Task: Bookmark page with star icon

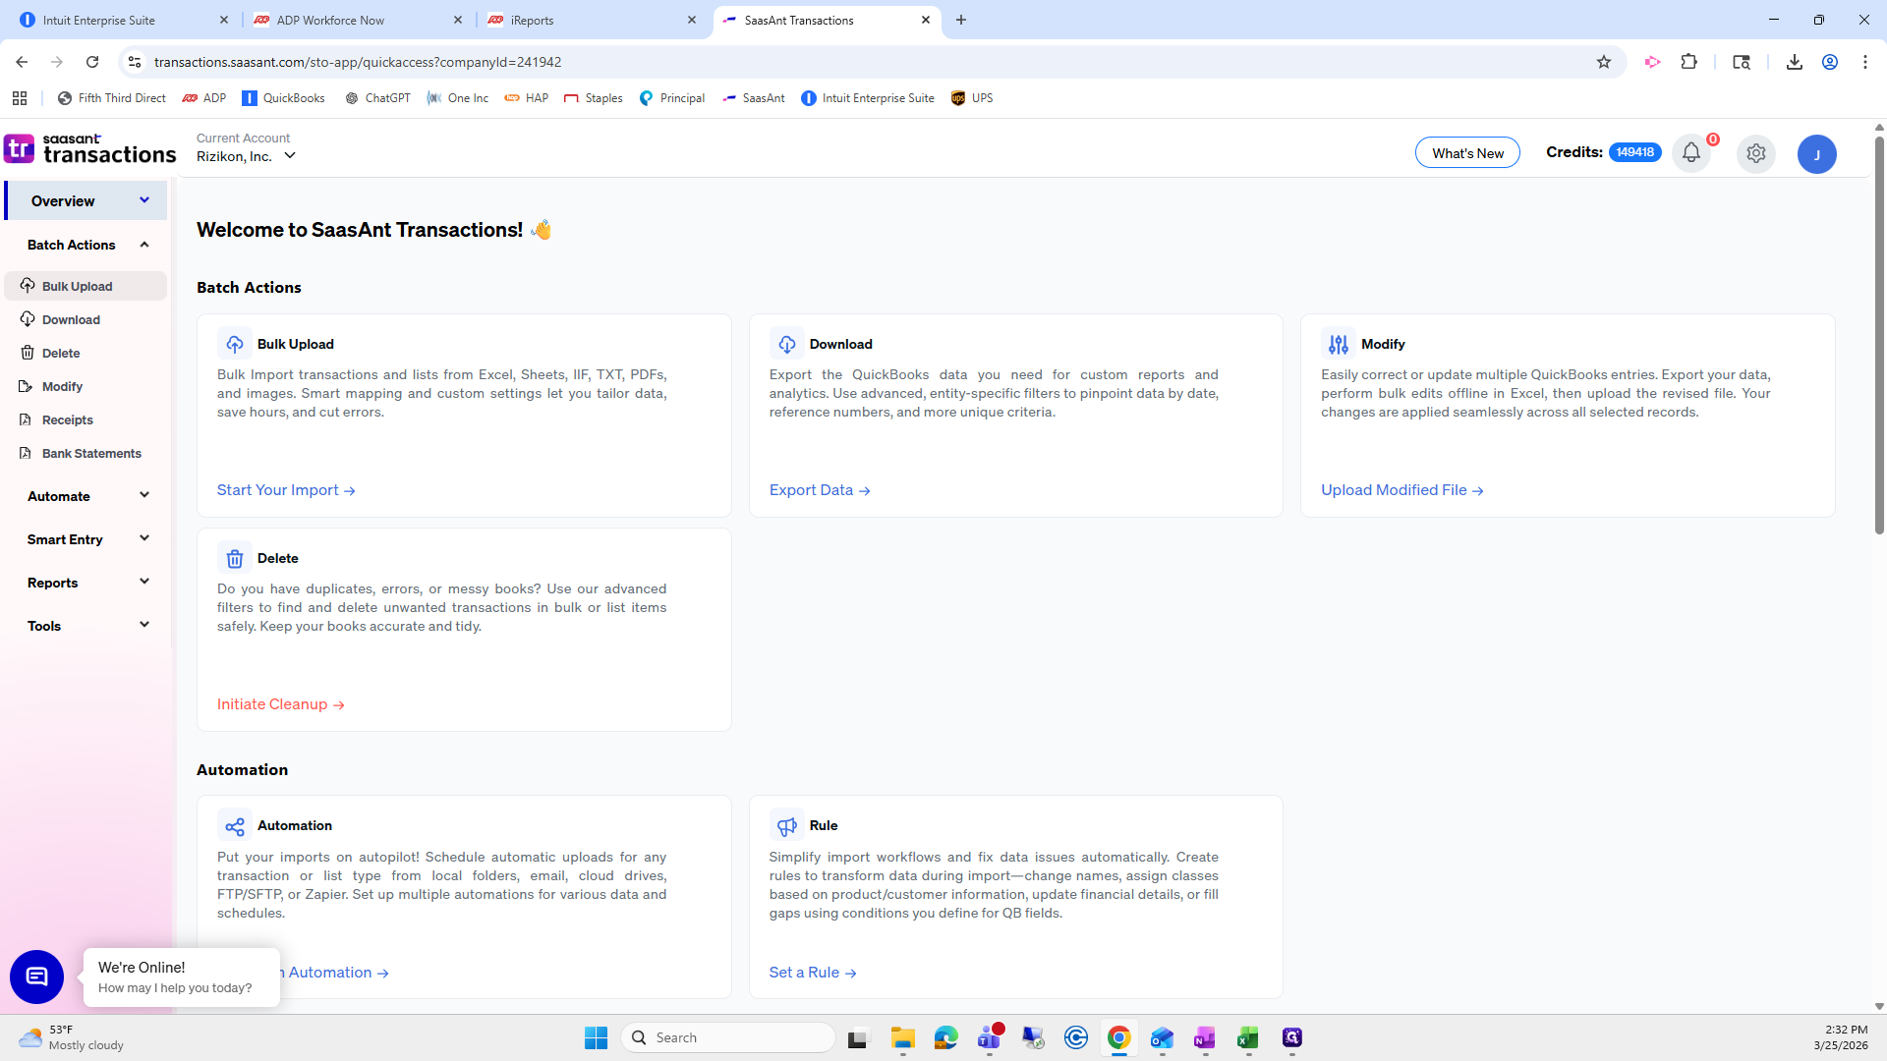Action: 1604,62
